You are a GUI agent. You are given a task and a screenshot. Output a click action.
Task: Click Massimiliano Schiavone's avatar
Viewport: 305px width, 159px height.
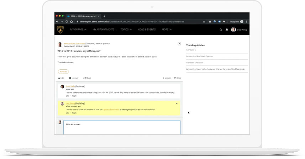[x=60, y=44]
